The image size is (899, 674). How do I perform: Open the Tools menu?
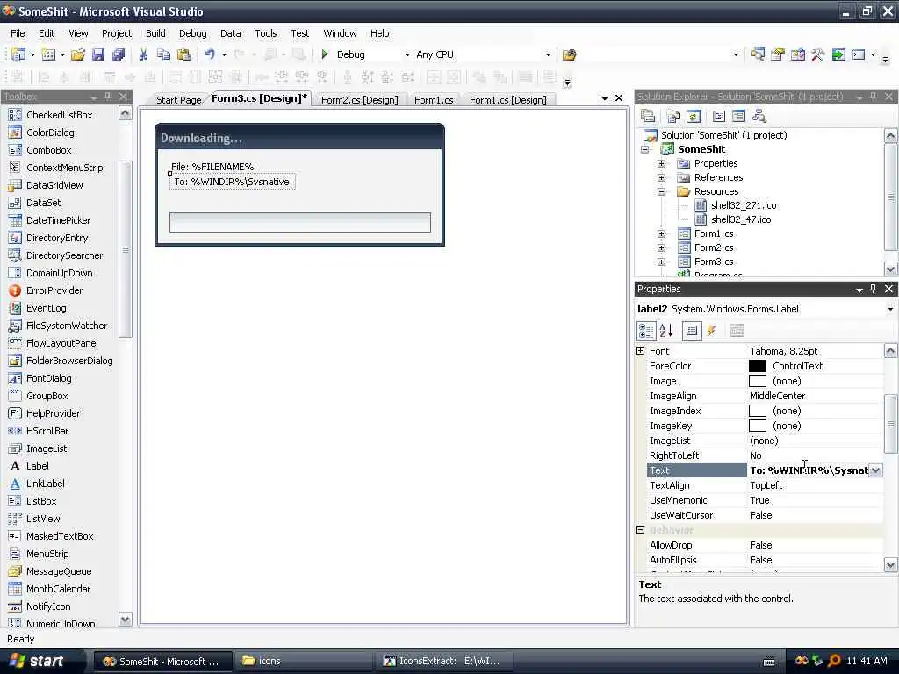(265, 33)
